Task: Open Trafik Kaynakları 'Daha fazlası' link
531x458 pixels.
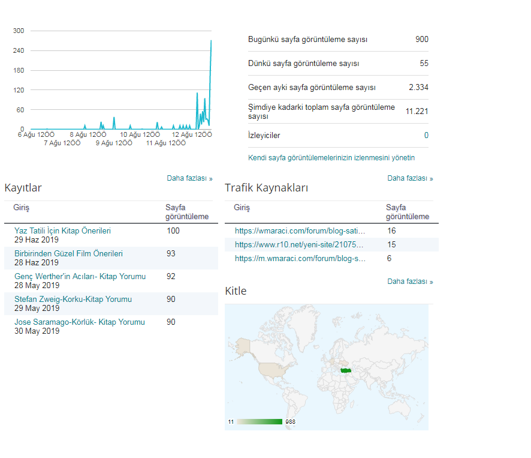Action: pos(410,178)
